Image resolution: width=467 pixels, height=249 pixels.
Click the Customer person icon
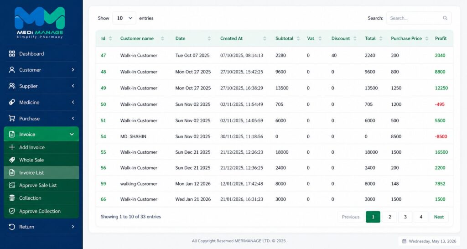click(12, 70)
